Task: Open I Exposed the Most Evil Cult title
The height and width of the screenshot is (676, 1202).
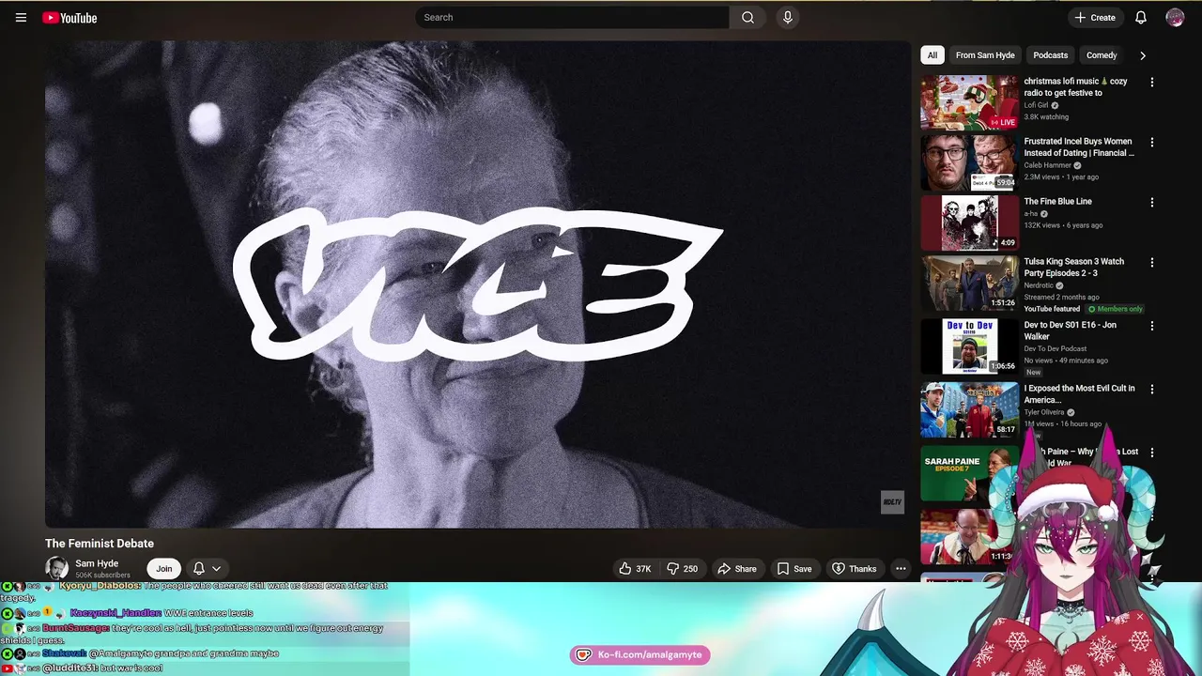Action: [x=1079, y=394]
